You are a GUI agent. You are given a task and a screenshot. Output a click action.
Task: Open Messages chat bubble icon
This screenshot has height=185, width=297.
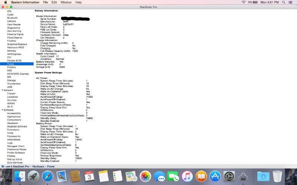159,176
